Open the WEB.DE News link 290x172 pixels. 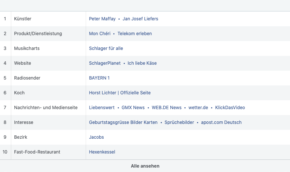[167, 108]
